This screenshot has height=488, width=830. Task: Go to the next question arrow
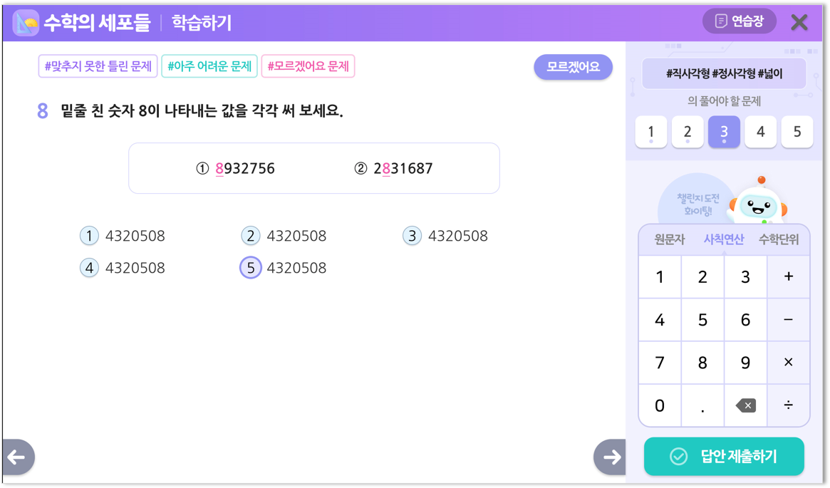610,457
